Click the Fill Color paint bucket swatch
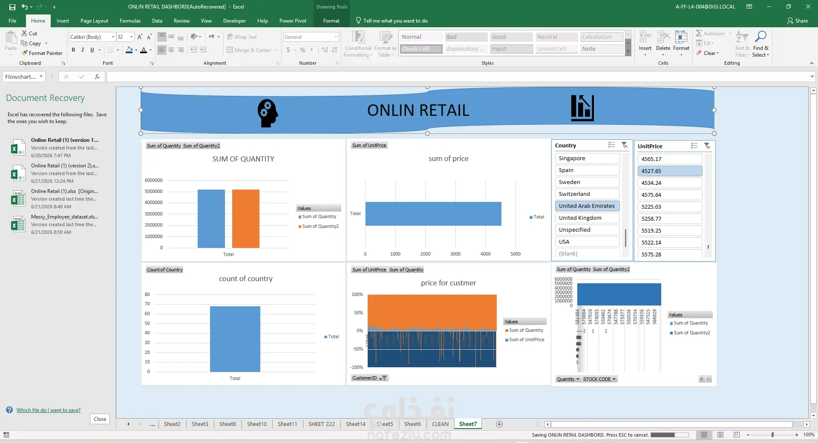This screenshot has width=818, height=443. coord(129,50)
